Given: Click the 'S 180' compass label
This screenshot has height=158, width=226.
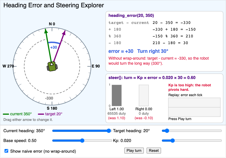Looking at the screenshot, I should (x=52, y=108).
